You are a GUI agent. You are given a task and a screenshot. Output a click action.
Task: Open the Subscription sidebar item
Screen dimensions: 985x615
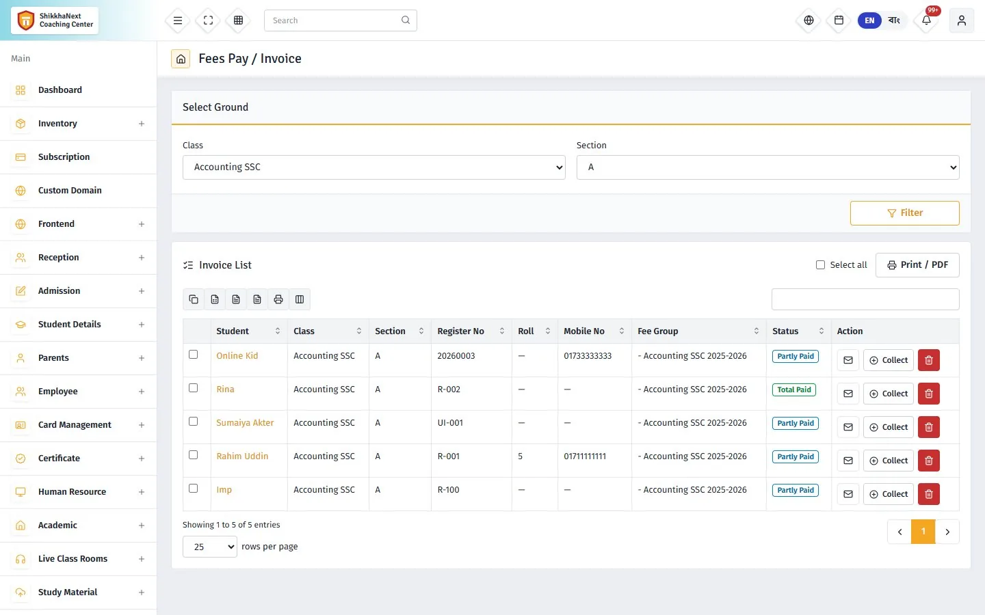[79, 157]
